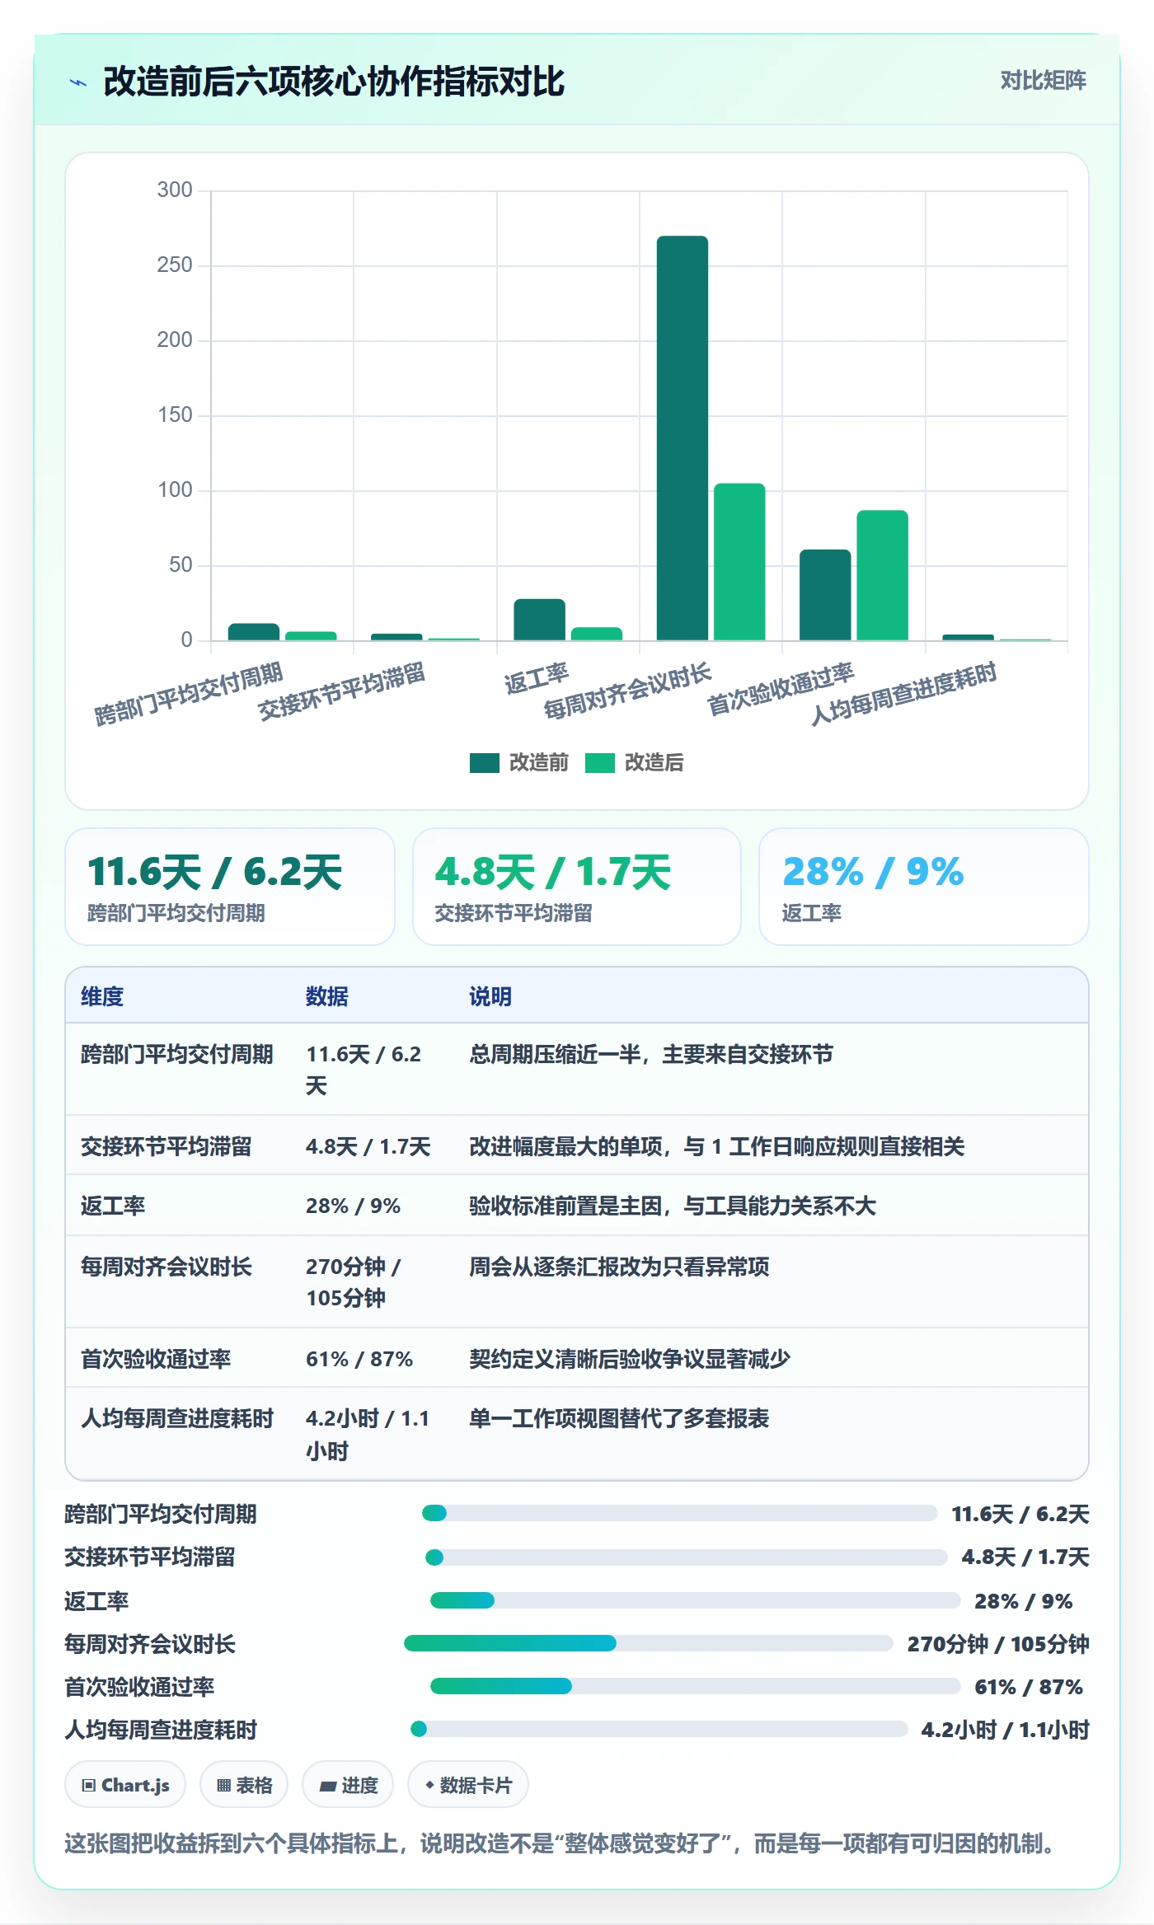Click the 维度 column header
Image resolution: width=1154 pixels, height=1925 pixels.
[x=102, y=996]
